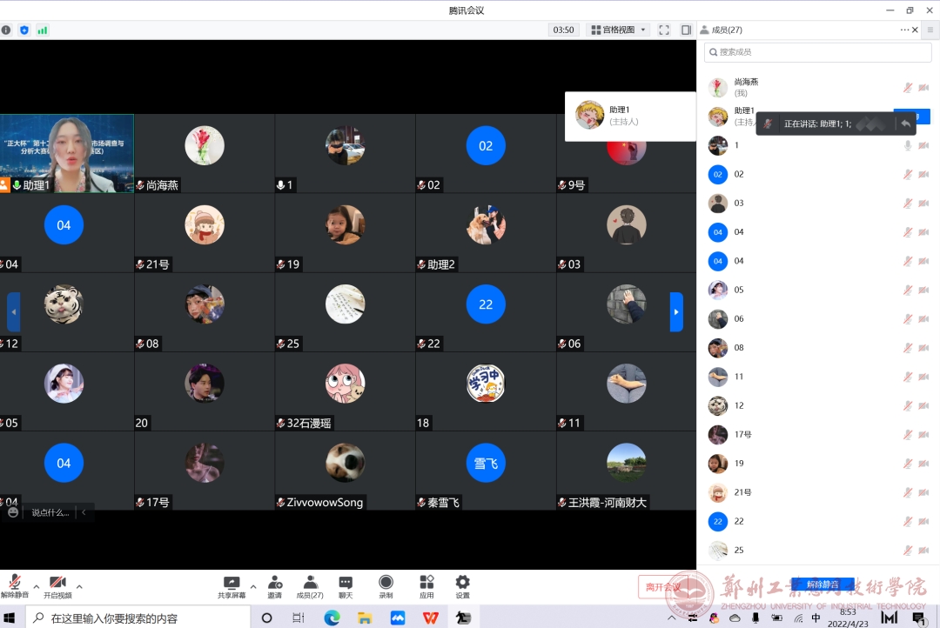Open the 设置 settings gear

click(462, 587)
